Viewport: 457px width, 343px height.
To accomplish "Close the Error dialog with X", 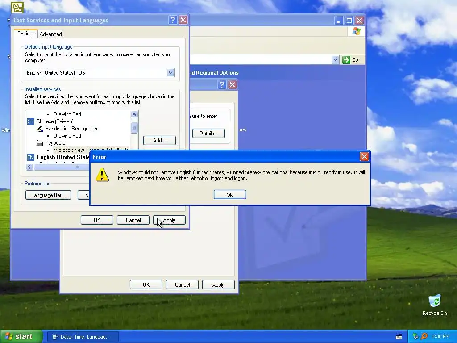I will [x=364, y=157].
